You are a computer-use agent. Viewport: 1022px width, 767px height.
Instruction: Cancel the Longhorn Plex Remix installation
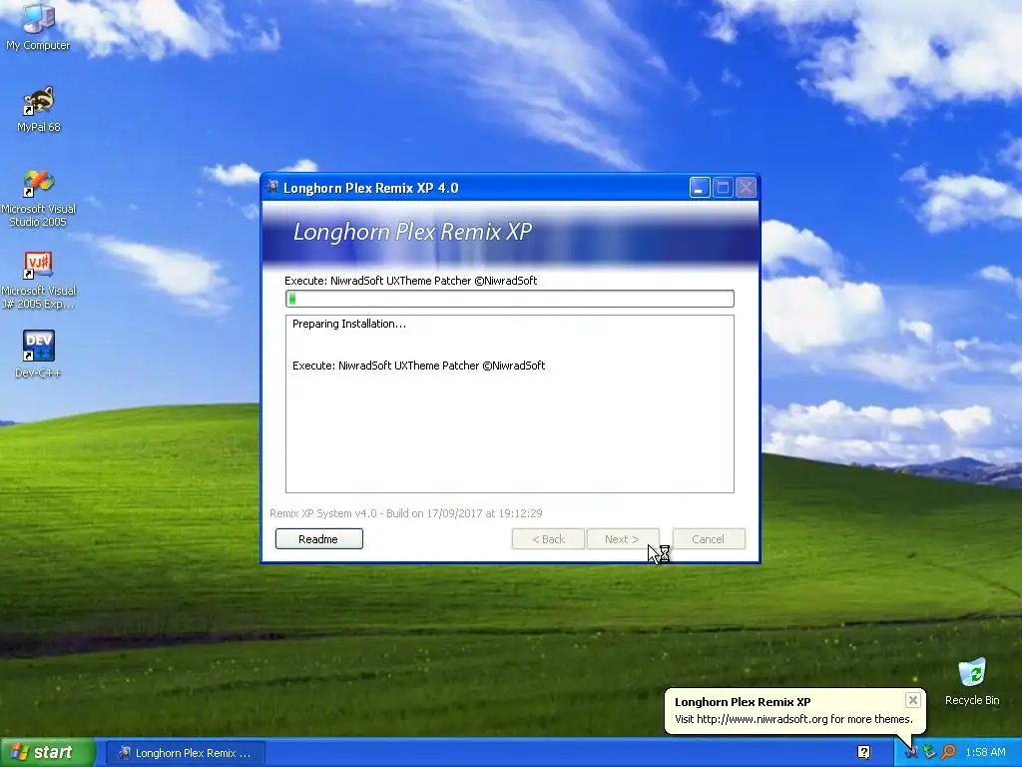(x=709, y=538)
